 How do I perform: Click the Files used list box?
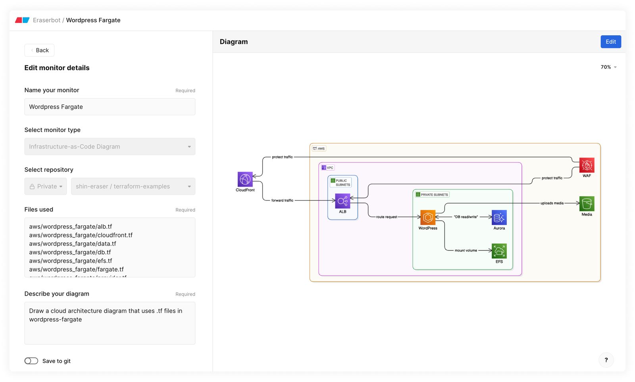(x=110, y=248)
